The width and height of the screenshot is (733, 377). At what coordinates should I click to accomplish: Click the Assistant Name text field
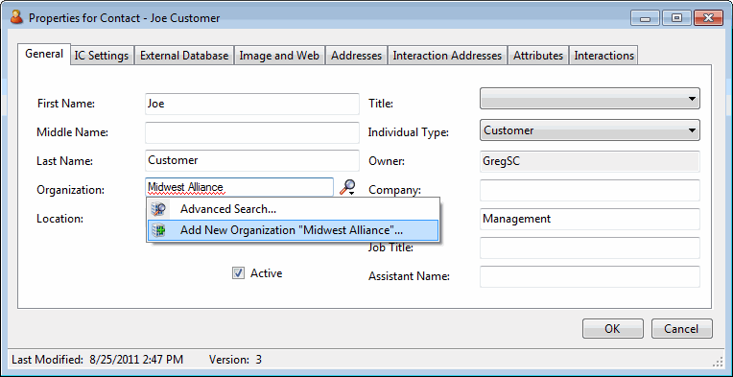[x=589, y=276]
